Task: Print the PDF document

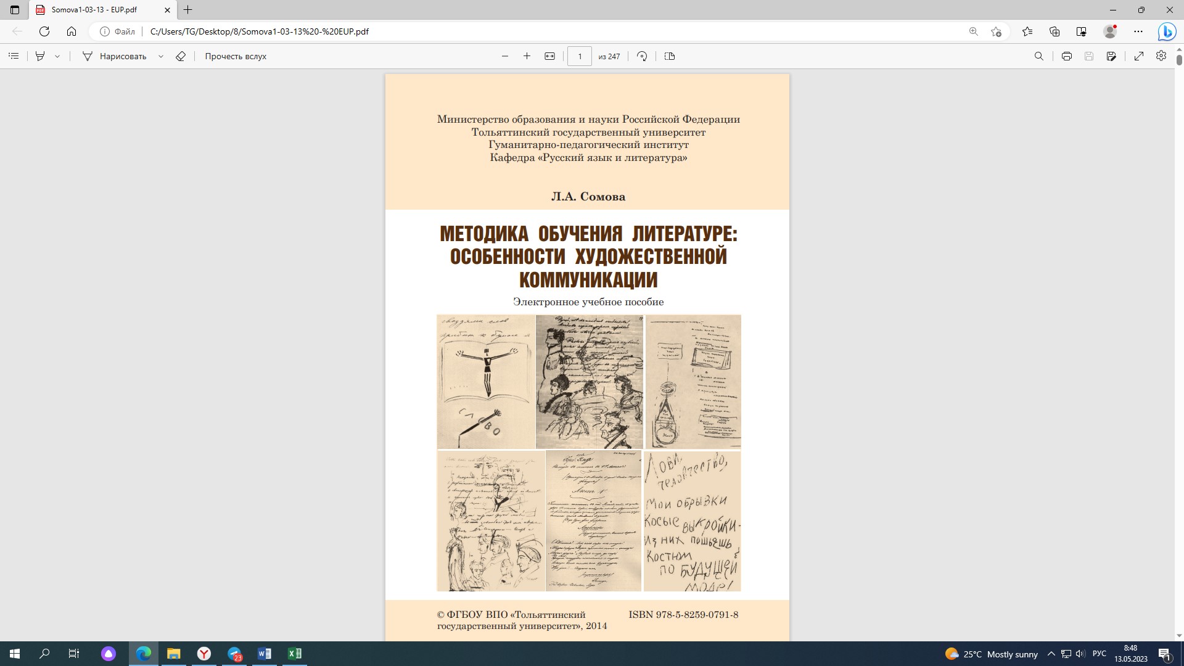Action: (1067, 56)
